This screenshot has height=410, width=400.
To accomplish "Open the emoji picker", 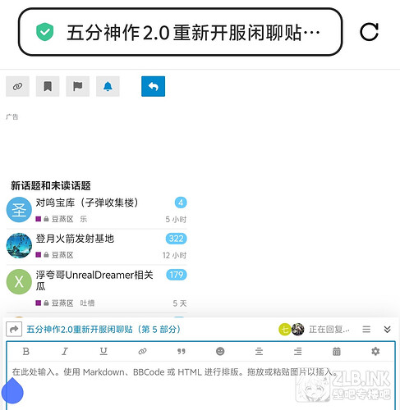I will click(220, 352).
